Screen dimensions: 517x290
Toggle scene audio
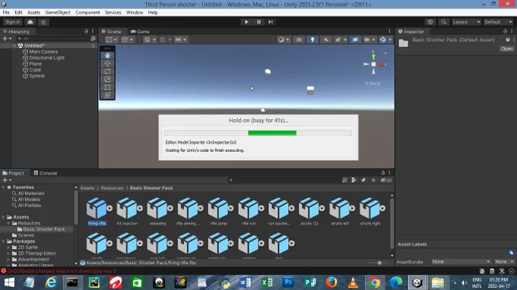tap(326, 39)
